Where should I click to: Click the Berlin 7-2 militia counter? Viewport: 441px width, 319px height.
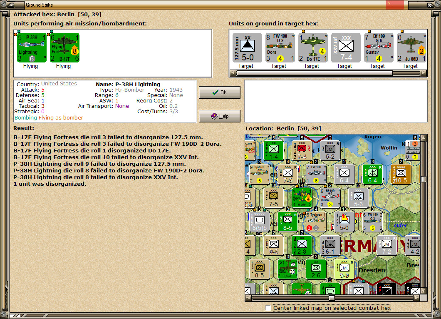pos(386,245)
